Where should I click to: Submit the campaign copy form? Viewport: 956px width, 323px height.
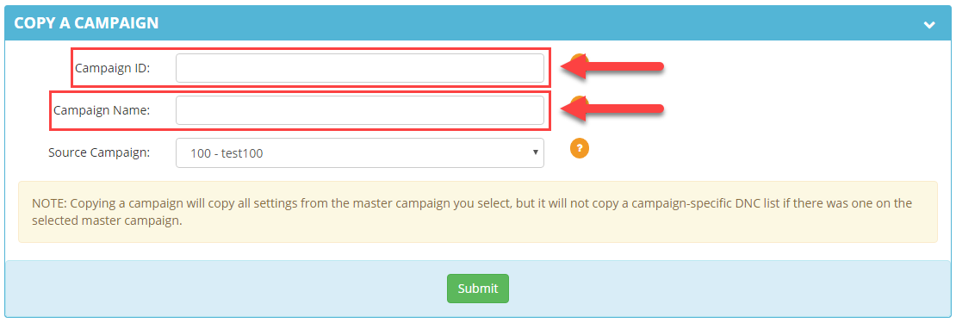(477, 289)
